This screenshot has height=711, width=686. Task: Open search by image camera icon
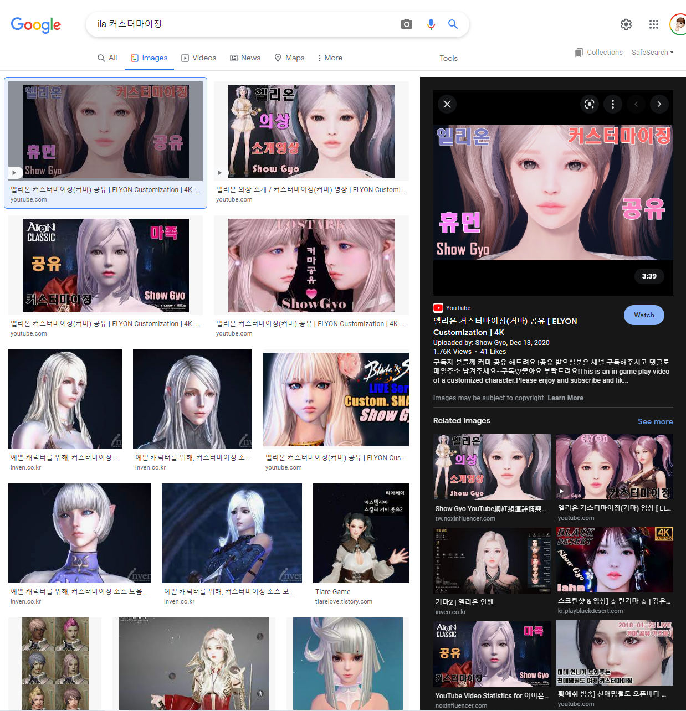click(407, 24)
